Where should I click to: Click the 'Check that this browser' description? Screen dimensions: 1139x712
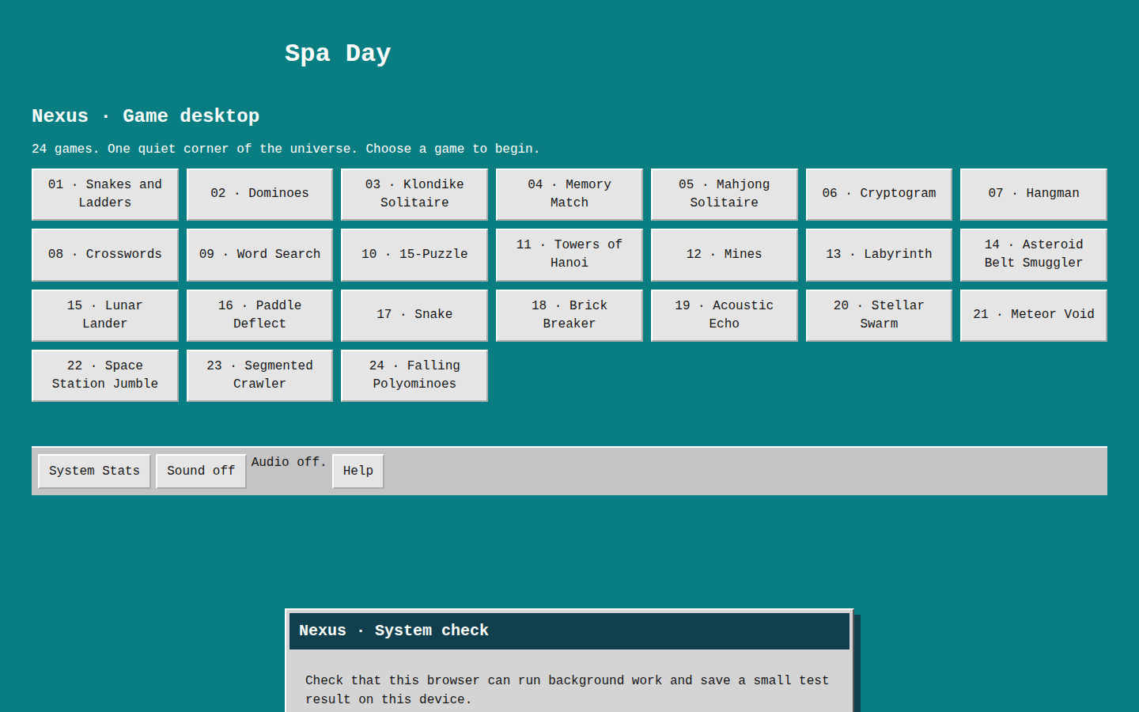point(567,690)
